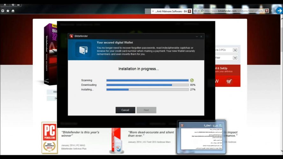Cancel the Bitdefender installation
This screenshot has height=159, width=283.
pos(125,110)
